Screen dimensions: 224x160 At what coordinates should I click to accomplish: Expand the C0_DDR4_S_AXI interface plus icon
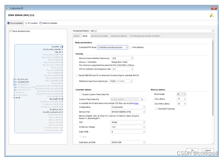(x=16, y=90)
